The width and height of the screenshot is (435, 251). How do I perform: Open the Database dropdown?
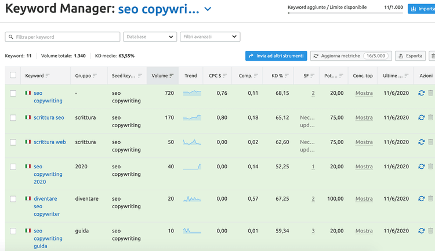(x=150, y=36)
